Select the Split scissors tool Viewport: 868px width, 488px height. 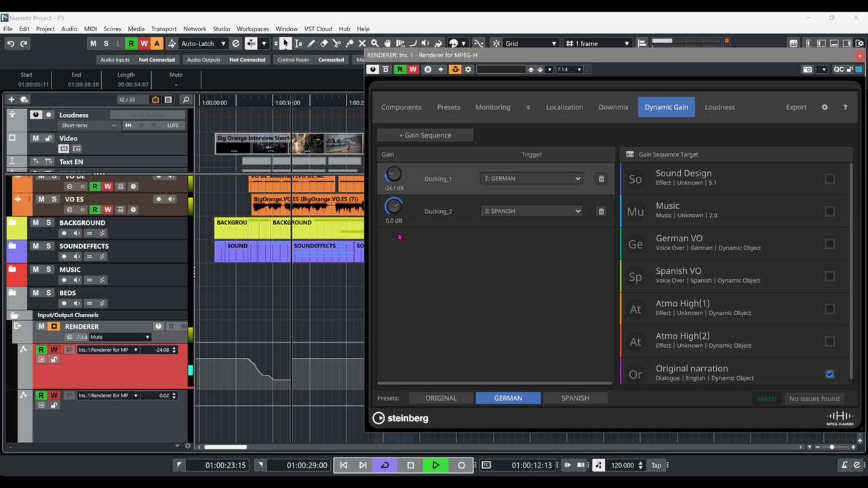pyautogui.click(x=336, y=43)
